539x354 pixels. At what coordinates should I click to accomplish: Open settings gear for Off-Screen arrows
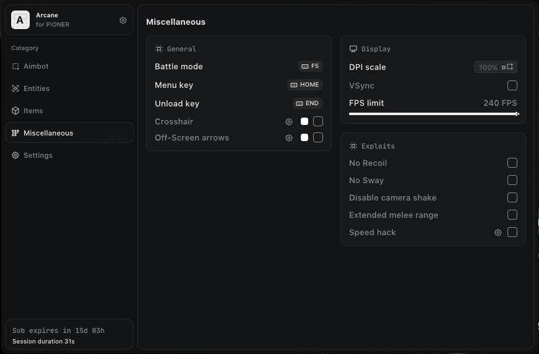point(289,138)
